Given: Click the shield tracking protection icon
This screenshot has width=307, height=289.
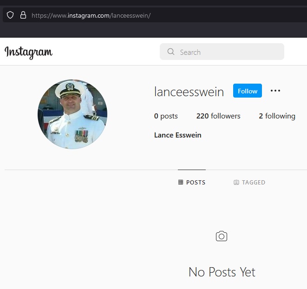Looking at the screenshot, I should coord(10,15).
